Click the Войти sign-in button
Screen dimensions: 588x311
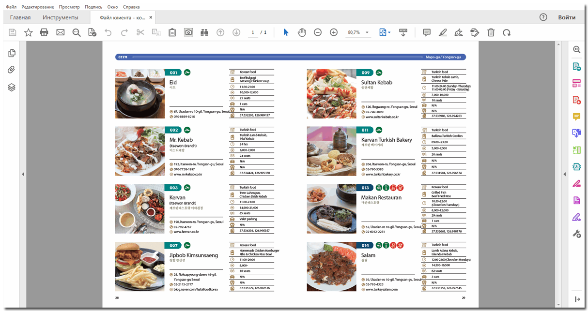567,17
